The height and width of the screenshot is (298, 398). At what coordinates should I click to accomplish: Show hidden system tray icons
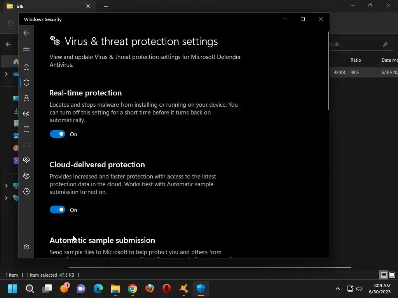pyautogui.click(x=338, y=289)
